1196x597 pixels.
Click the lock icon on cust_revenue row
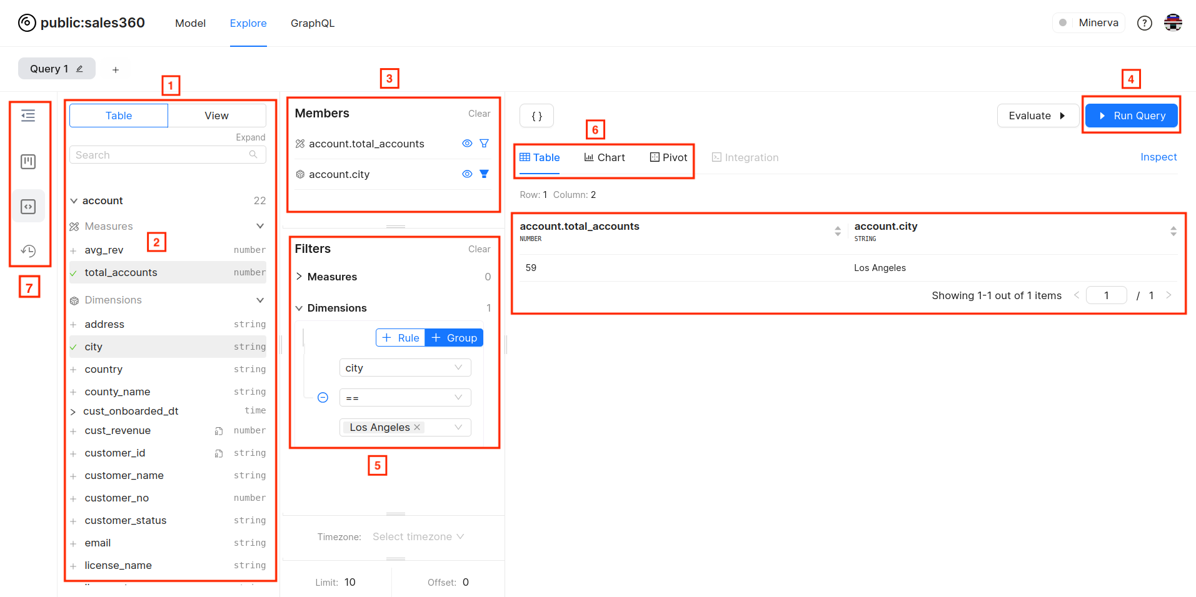click(219, 431)
